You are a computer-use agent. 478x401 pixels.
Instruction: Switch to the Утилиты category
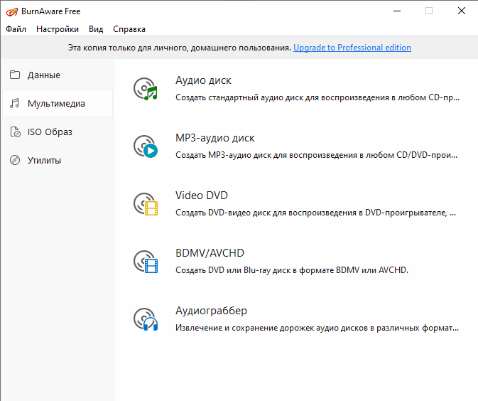[58, 160]
